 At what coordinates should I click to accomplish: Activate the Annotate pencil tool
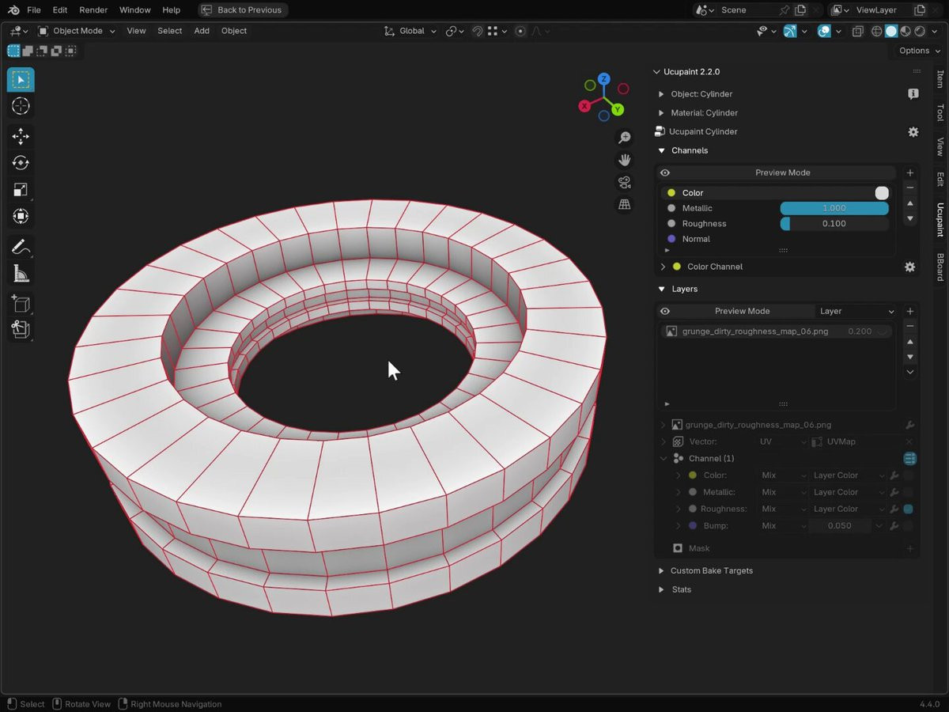pos(21,248)
